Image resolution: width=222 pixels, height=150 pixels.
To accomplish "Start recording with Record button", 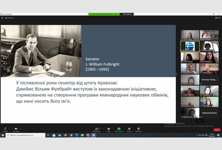I will pos(129,129).
